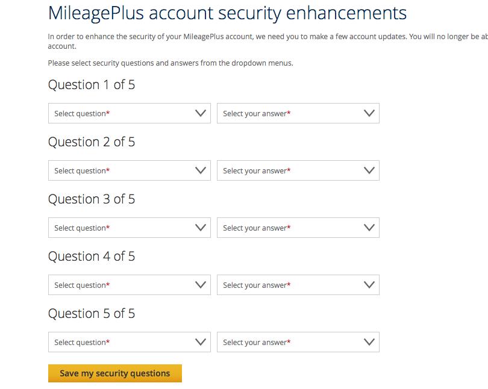Click chevron arrow on Question 4 answer selector

click(370, 285)
